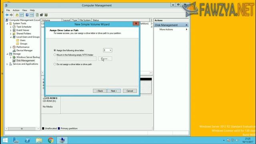Select 'Mount in the following empty NTFS folder'
The height and width of the screenshot is (144, 256).
tap(55, 55)
